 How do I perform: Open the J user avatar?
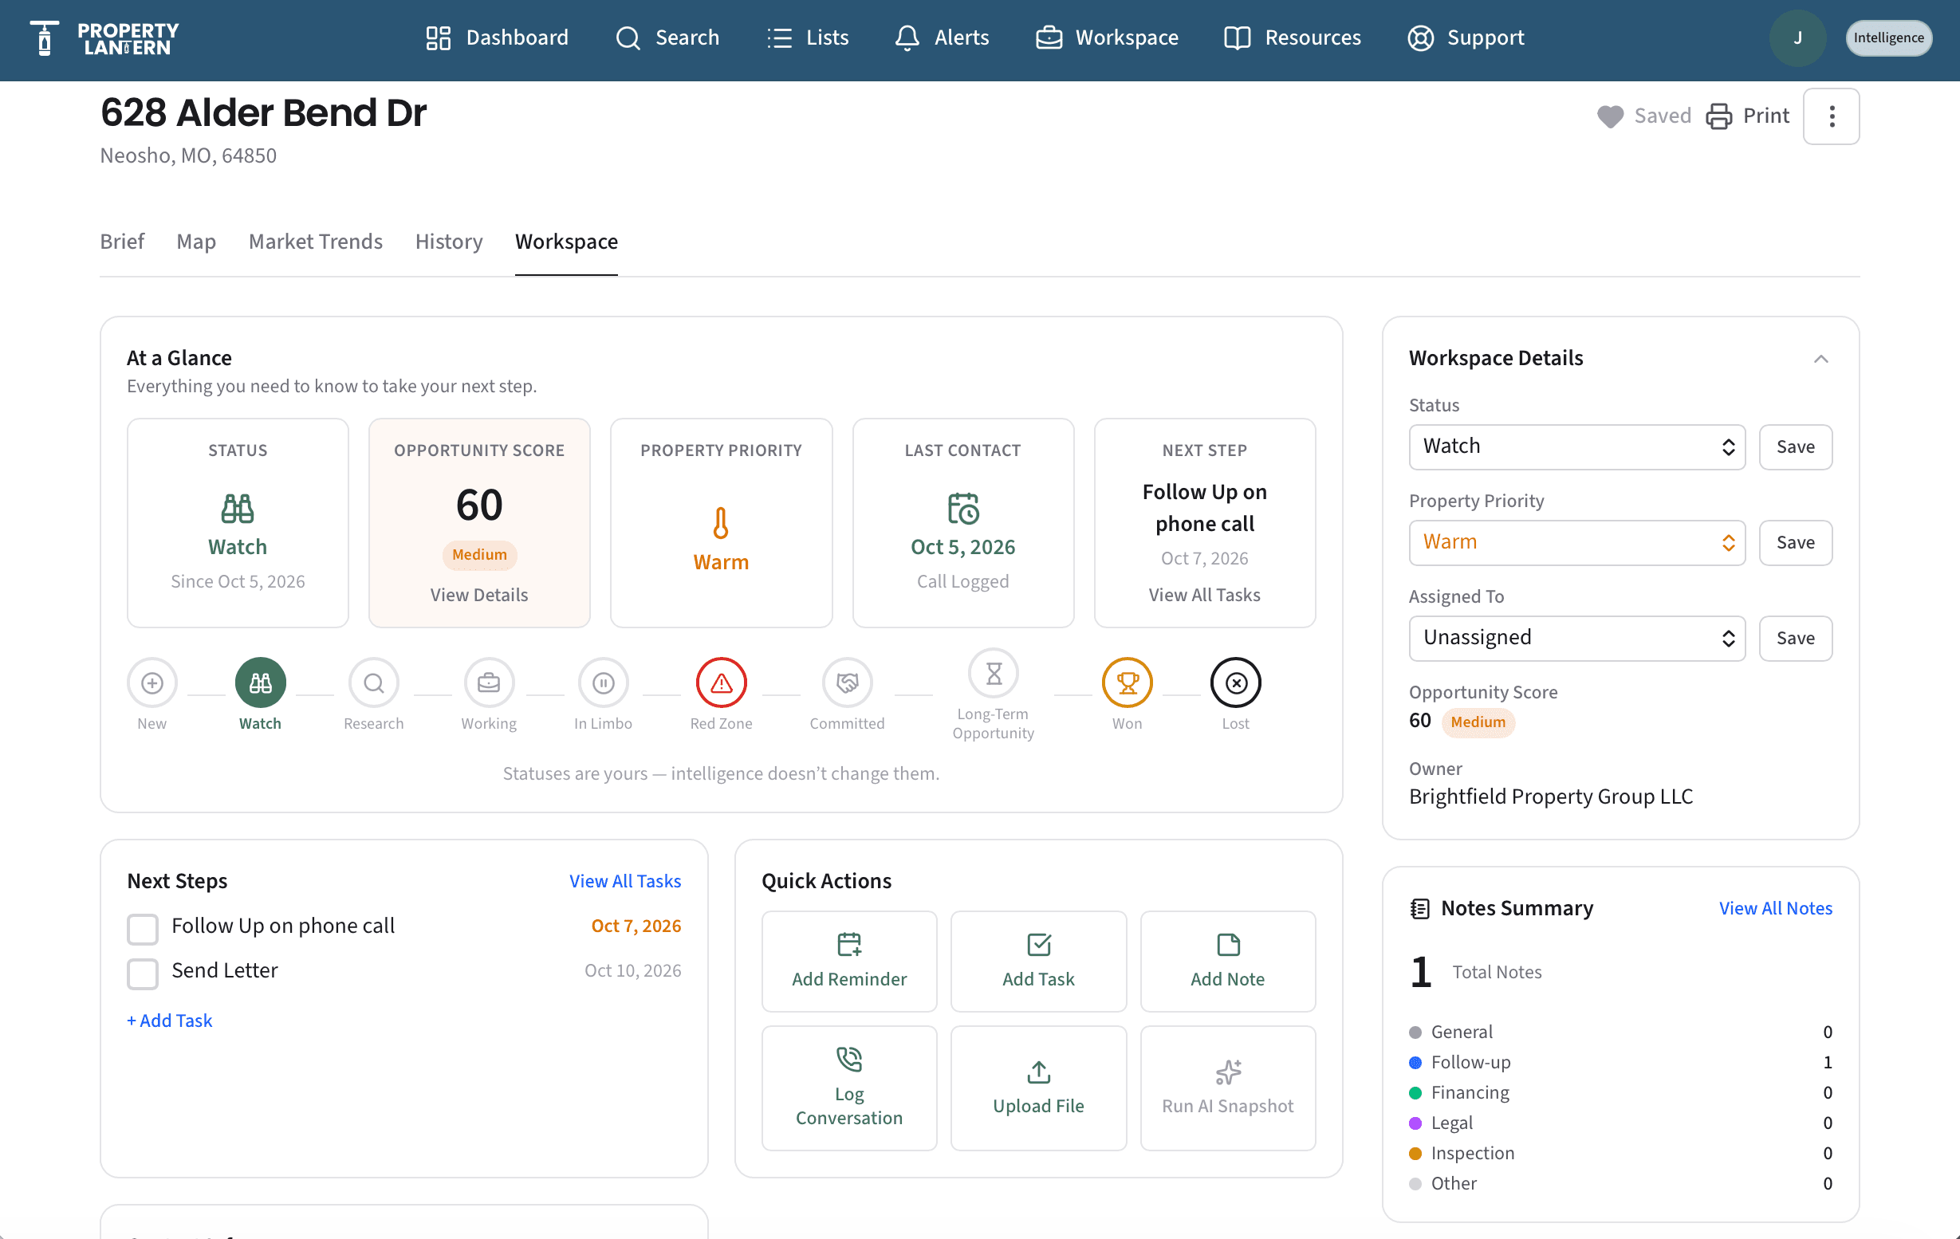[x=1798, y=37]
